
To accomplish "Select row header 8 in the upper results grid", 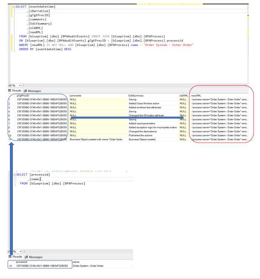I will (12, 127).
